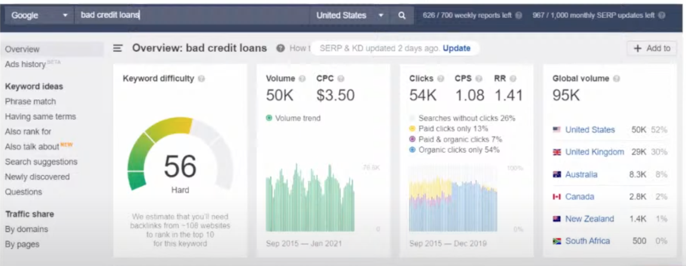The width and height of the screenshot is (686, 266).
Task: Click the 95K global volume value
Action: pos(566,95)
